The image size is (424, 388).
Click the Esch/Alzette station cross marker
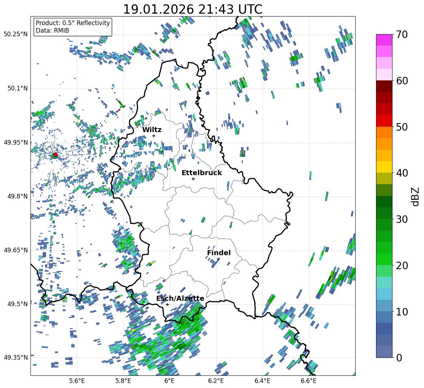click(167, 304)
